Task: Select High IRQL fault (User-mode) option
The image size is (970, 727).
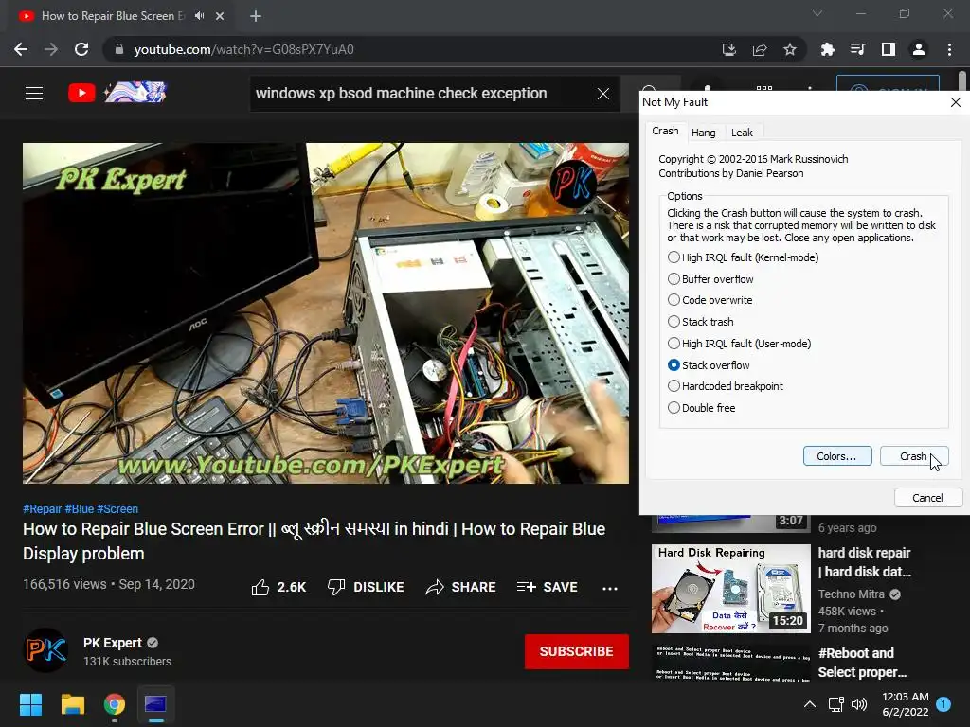Action: tap(739, 343)
